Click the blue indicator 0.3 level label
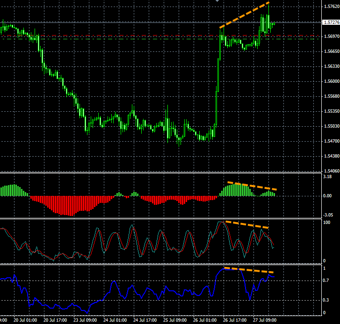This screenshot has width=340, height=324. (x=326, y=300)
